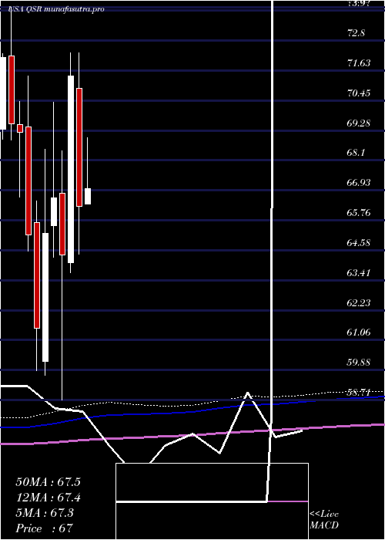Select the 61.06 price axis label
The width and height of the screenshot is (385, 540).
pos(359,332)
